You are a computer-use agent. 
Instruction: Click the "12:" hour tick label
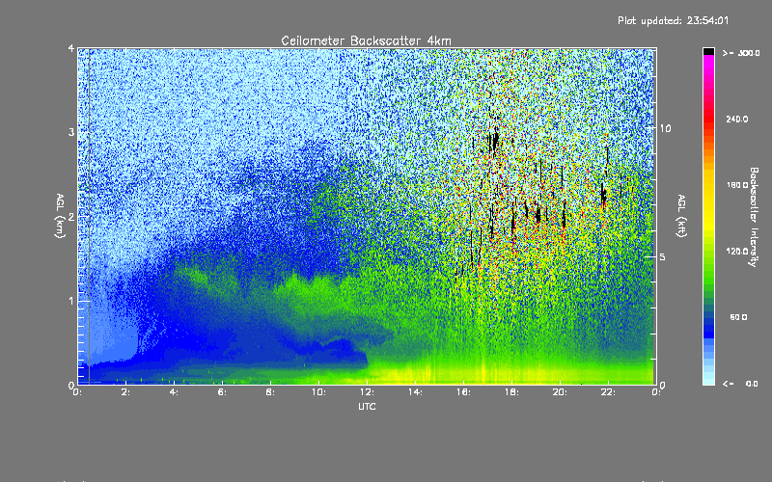pyautogui.click(x=367, y=392)
